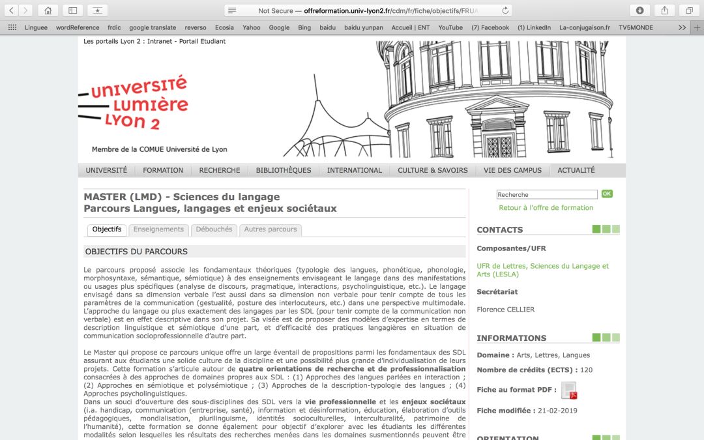Open the Ecosia bookmark
This screenshot has height=440, width=704.
(x=224, y=27)
